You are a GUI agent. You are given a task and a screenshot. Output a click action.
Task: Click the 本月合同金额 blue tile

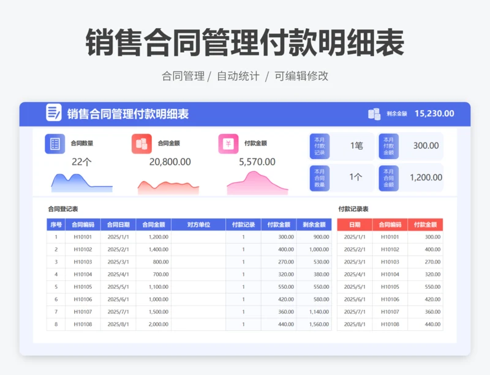click(388, 178)
